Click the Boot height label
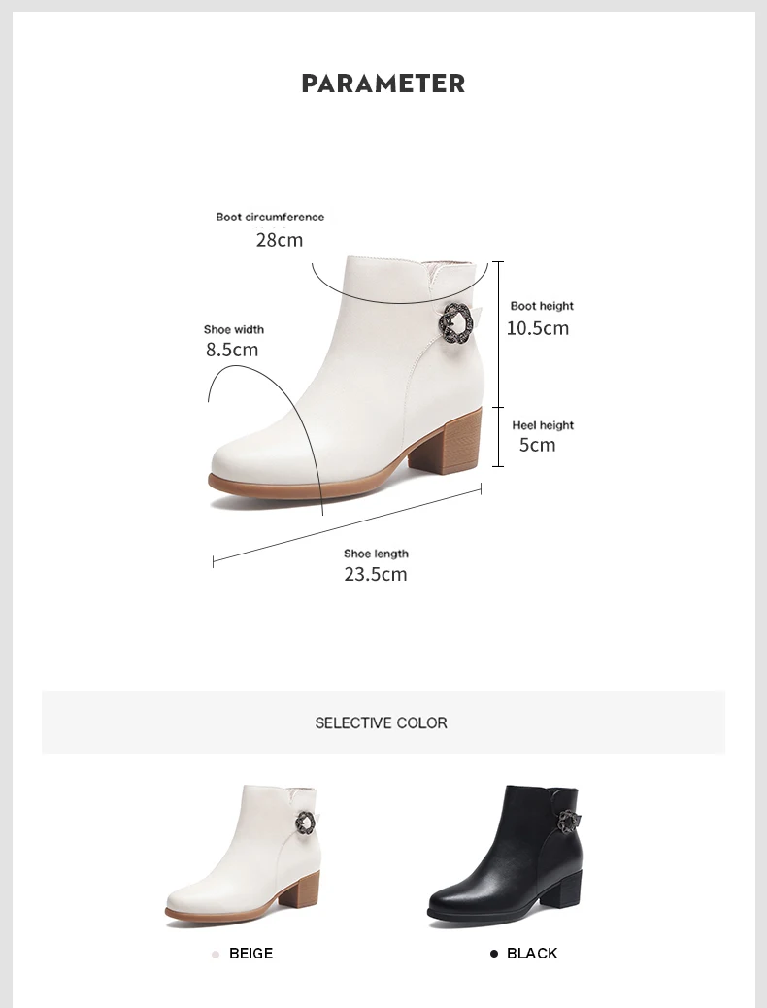 pos(542,306)
